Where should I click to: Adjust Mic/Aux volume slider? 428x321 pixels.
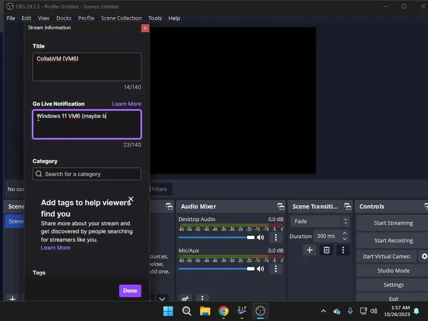tap(216, 269)
